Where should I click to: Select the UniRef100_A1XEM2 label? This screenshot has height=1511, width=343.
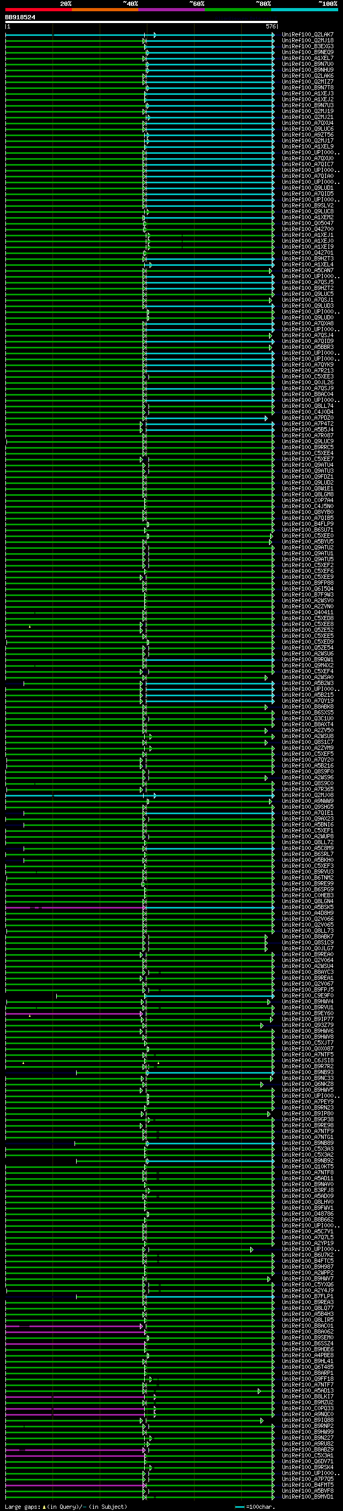pyautogui.click(x=308, y=217)
